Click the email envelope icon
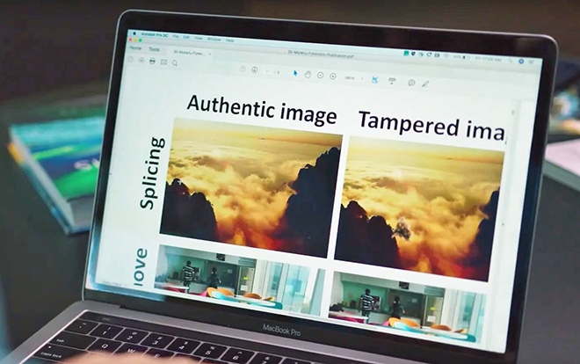The image size is (580, 364). (163, 62)
